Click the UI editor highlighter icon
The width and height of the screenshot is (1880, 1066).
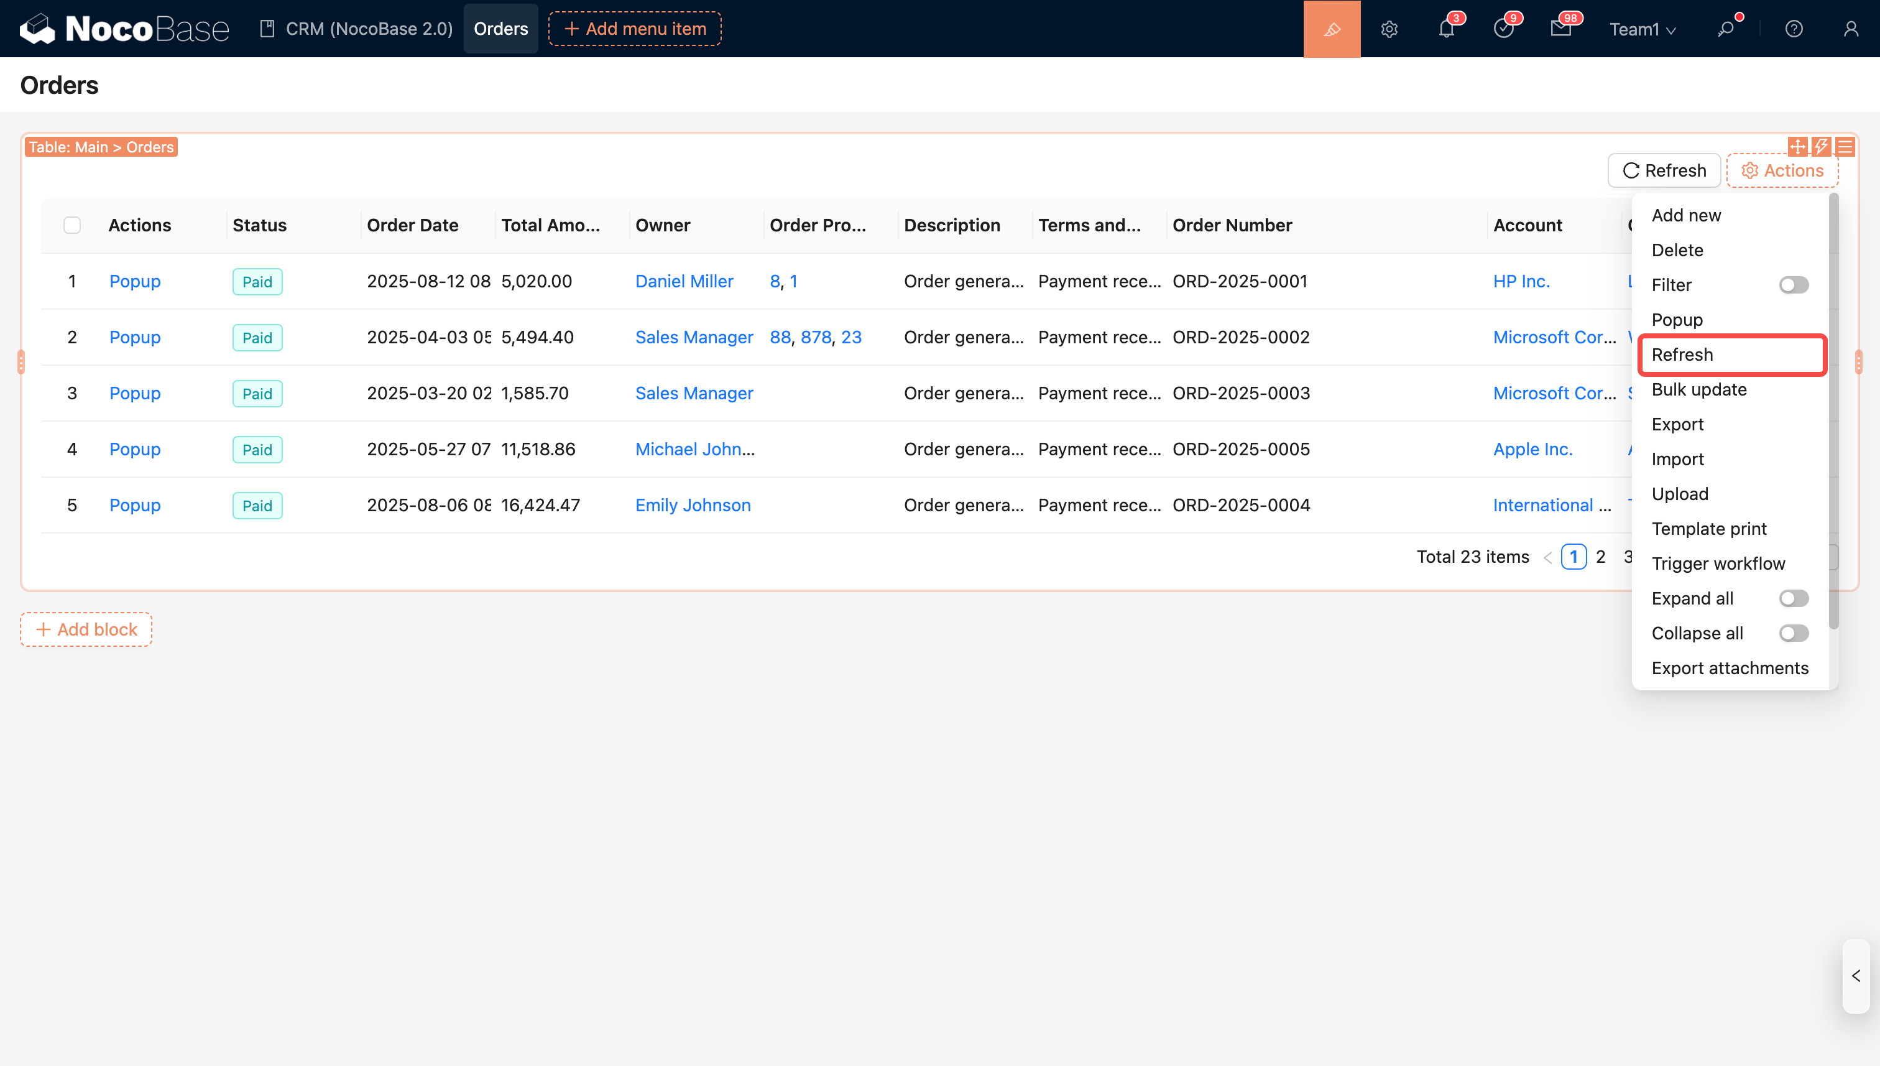pos(1331,29)
